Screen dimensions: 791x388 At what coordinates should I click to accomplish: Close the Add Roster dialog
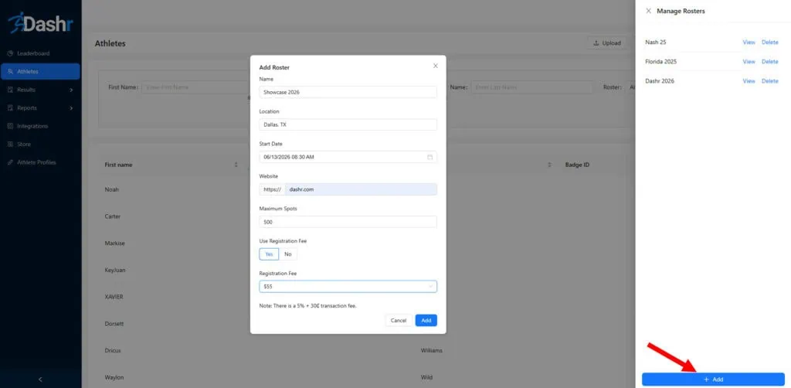point(436,66)
